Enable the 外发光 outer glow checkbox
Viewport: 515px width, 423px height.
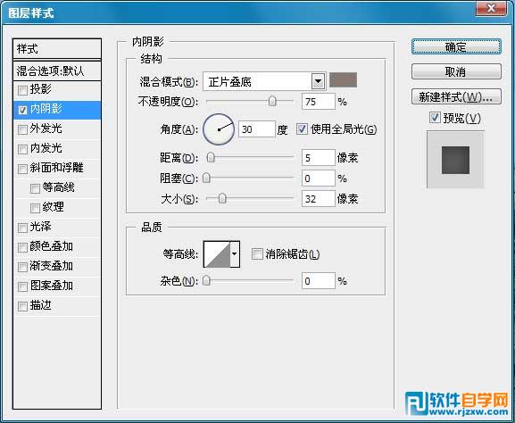(22, 129)
